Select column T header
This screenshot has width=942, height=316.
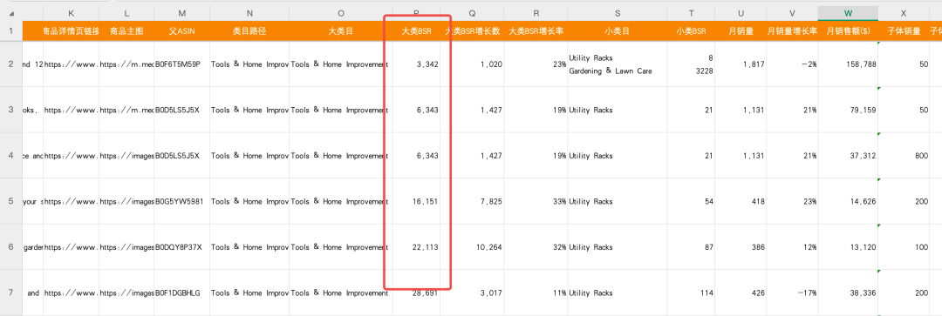(x=691, y=13)
